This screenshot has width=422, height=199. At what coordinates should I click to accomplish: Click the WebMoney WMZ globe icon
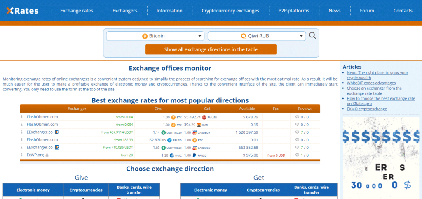172,155
